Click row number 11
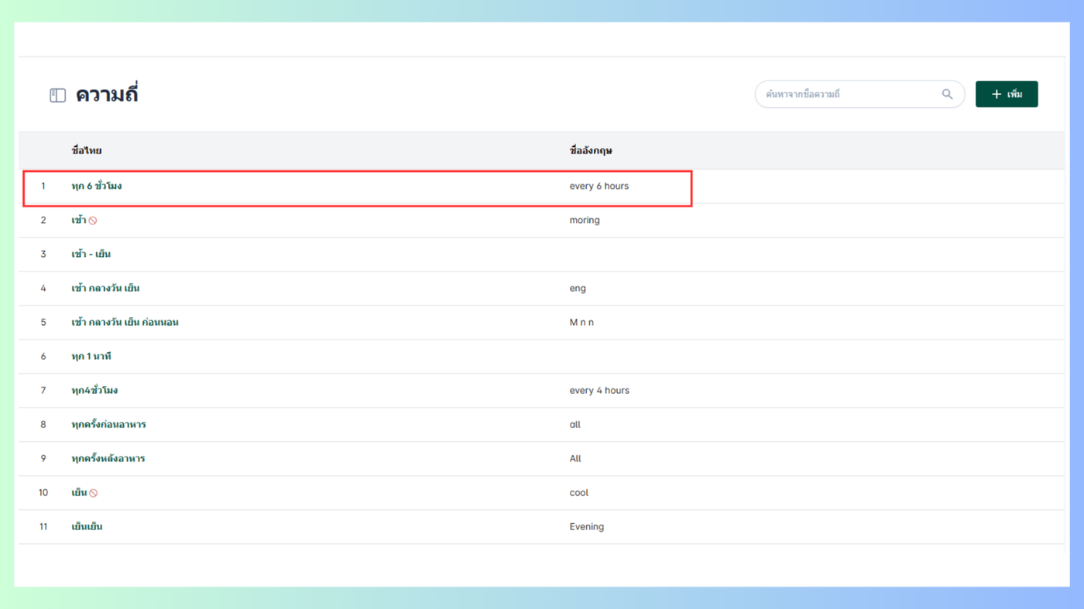Image resolution: width=1084 pixels, height=609 pixels. 43,526
